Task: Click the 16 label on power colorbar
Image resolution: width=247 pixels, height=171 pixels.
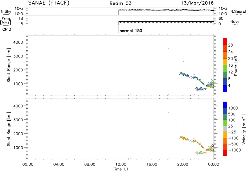Action: coord(230,65)
